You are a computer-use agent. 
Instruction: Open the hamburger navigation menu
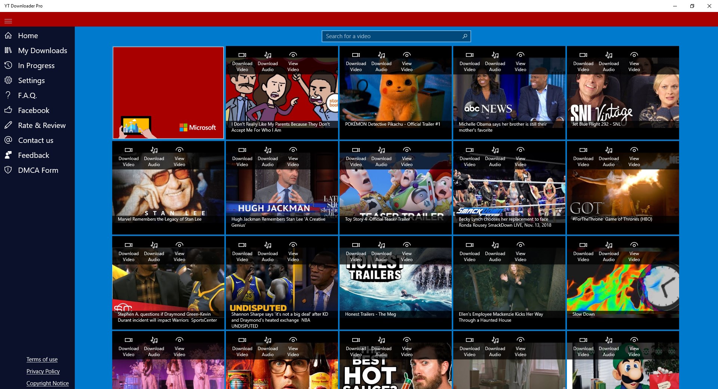coord(8,21)
